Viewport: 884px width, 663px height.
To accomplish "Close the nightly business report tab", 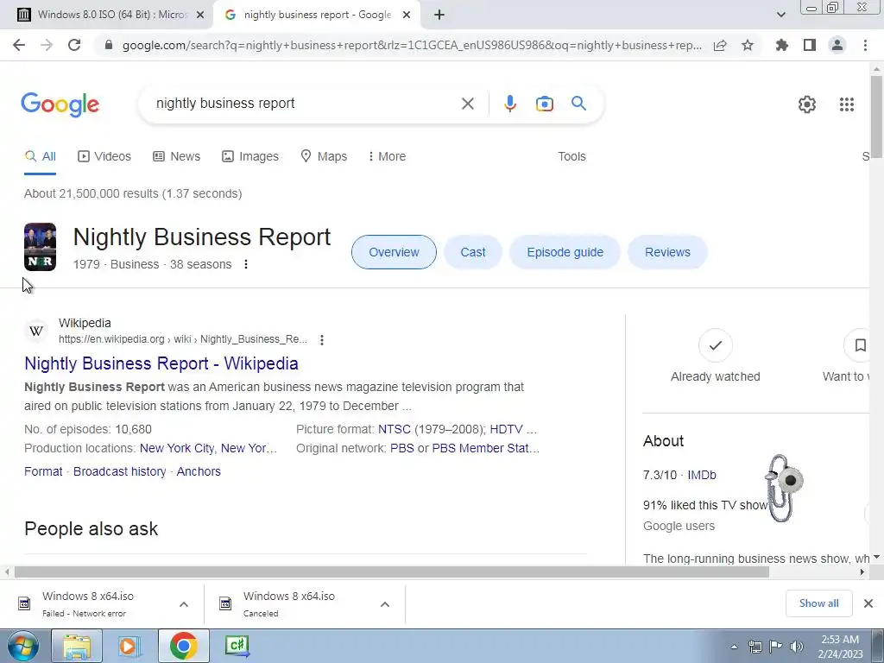I will tap(407, 15).
